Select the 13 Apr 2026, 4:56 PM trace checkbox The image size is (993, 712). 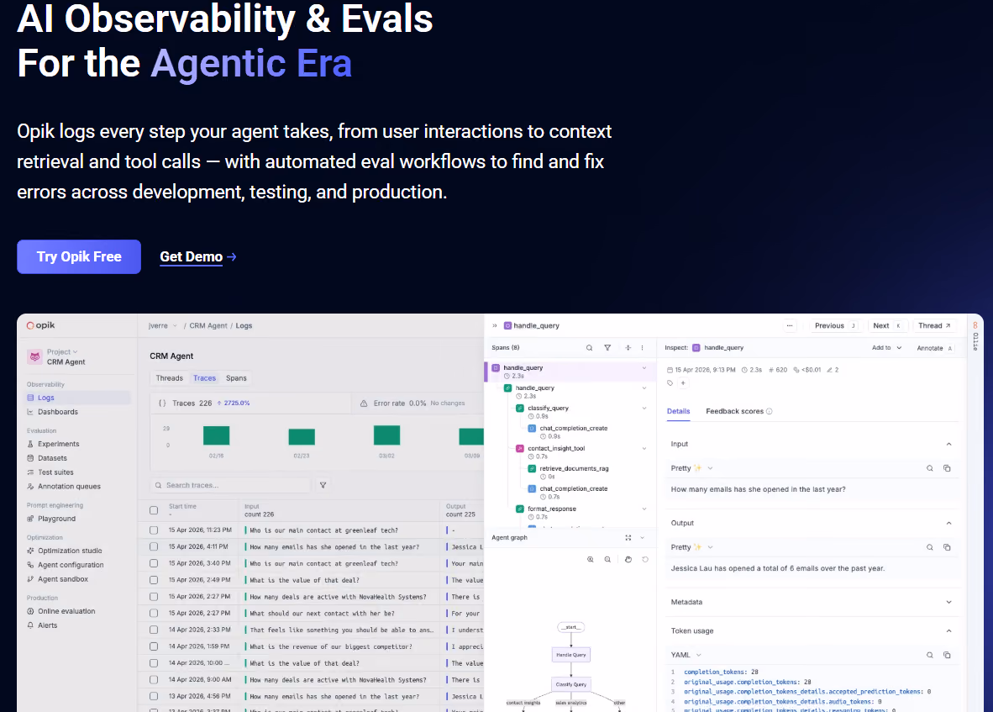pyautogui.click(x=154, y=696)
